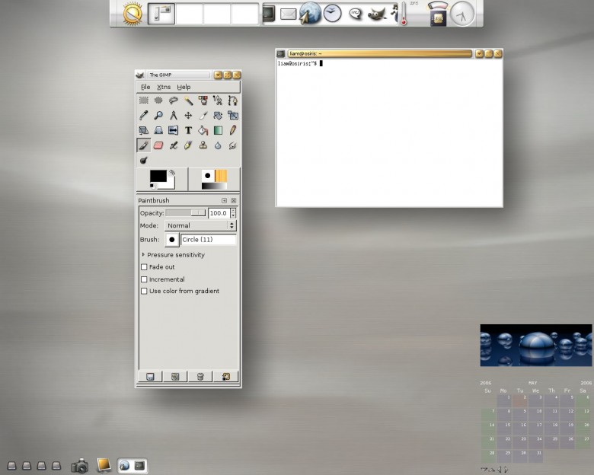The width and height of the screenshot is (594, 475).
Task: Open the File menu in GIMP
Action: pos(145,87)
